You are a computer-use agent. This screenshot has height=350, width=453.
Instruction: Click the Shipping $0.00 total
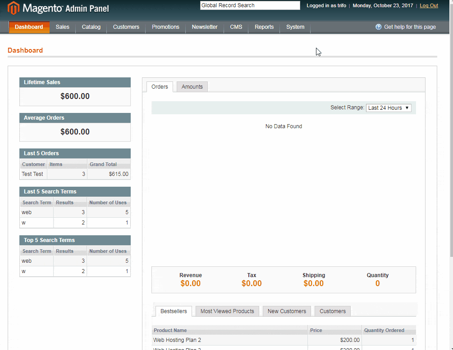point(313,283)
